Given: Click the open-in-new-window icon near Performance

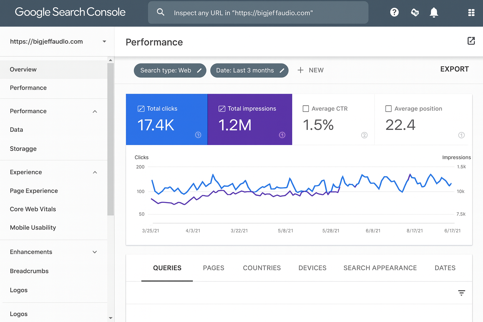Looking at the screenshot, I should tap(471, 41).
